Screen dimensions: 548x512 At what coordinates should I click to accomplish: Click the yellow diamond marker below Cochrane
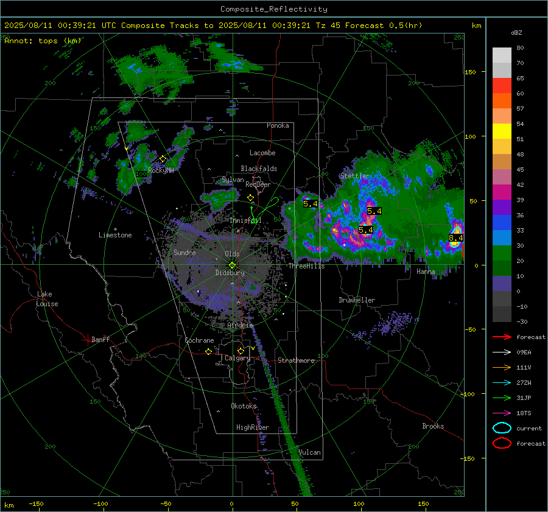[208, 352]
